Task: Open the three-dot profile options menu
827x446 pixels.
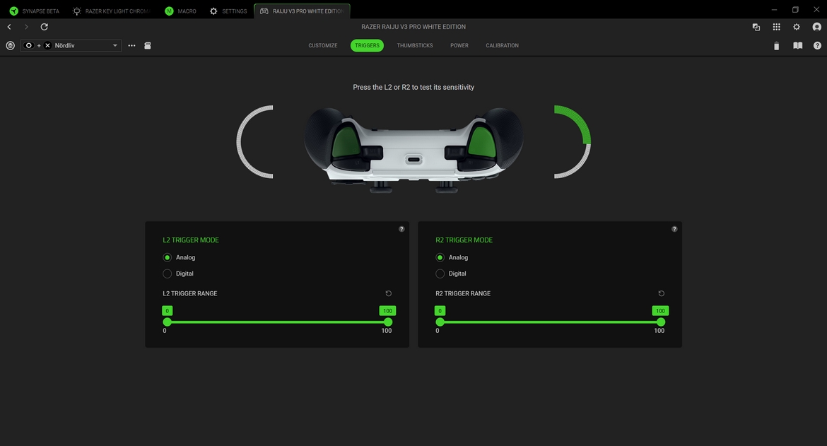Action: (131, 45)
